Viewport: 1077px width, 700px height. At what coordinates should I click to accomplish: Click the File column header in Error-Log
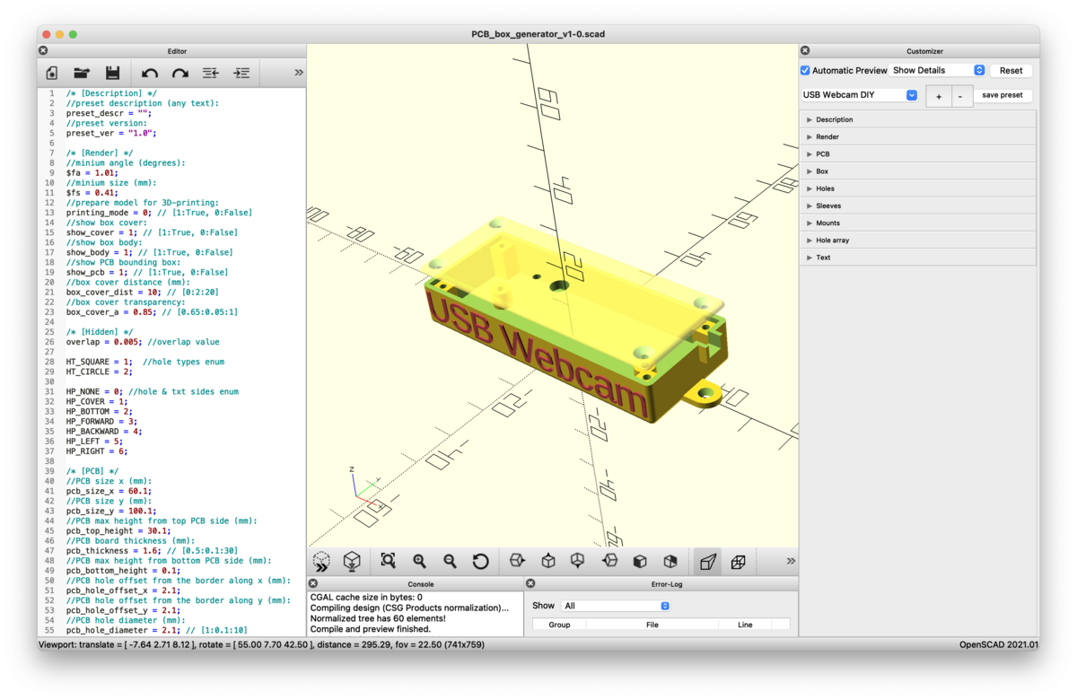[652, 625]
